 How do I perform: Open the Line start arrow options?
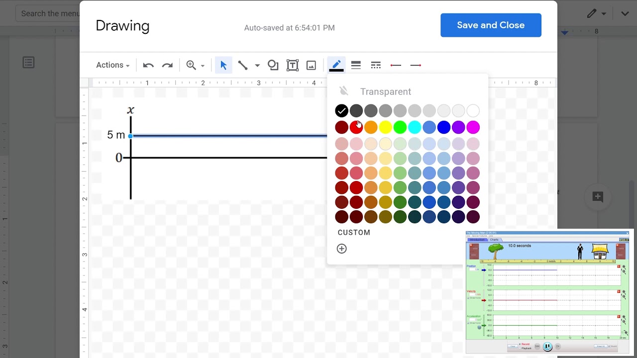[x=396, y=65]
